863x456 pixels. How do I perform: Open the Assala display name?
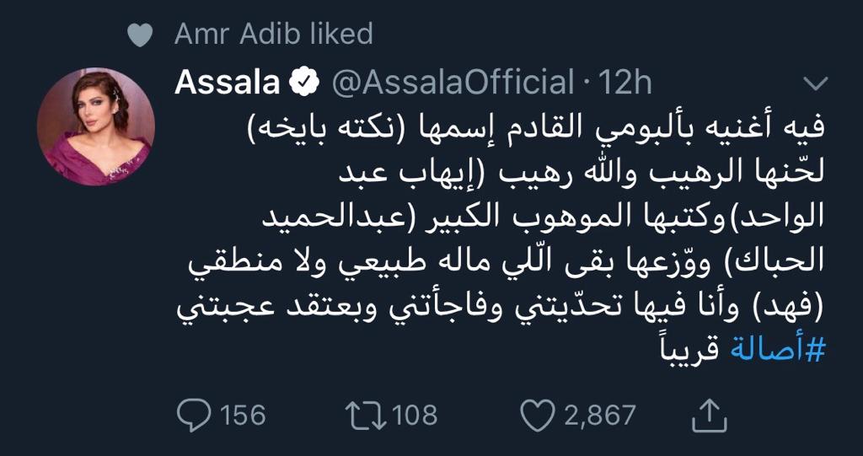[x=228, y=83]
